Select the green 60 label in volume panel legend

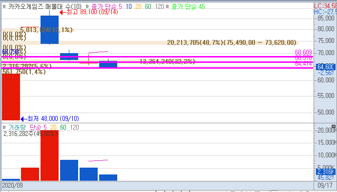point(63,127)
